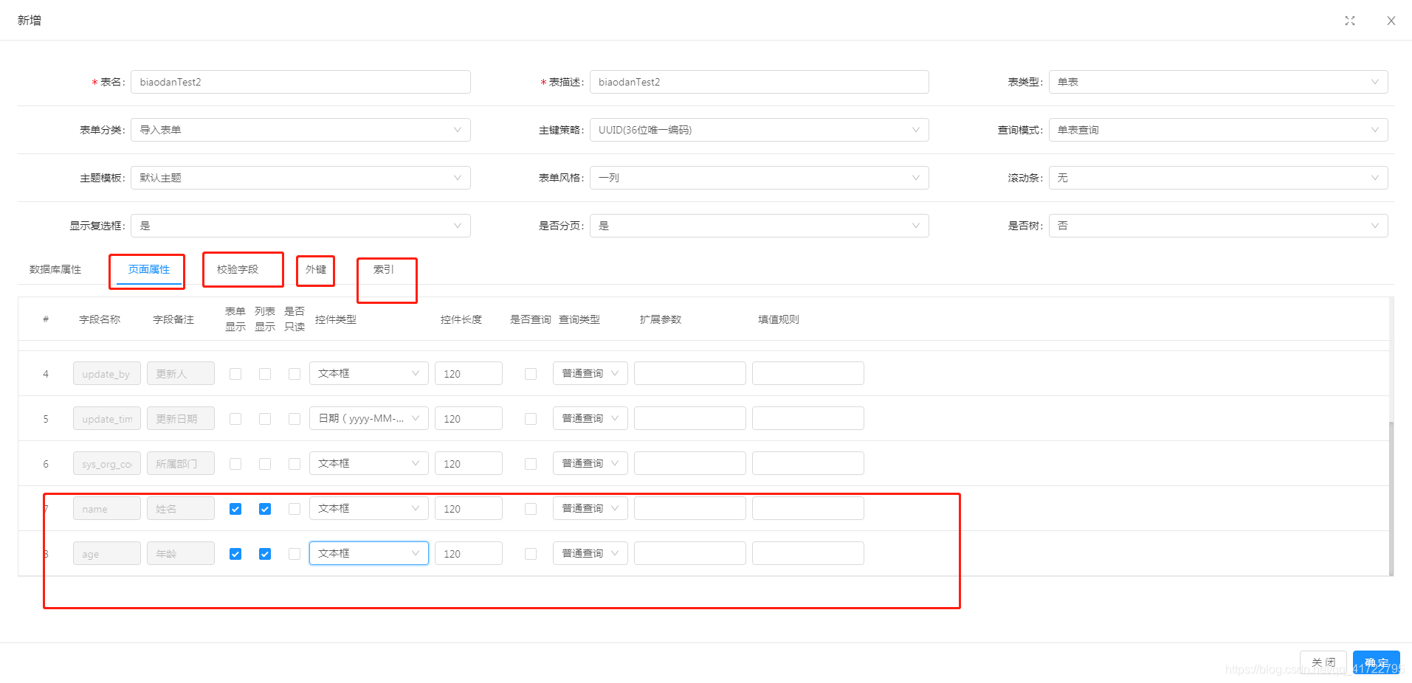Open the 表单分类 dropdown
1412x683 pixels.
tap(300, 130)
